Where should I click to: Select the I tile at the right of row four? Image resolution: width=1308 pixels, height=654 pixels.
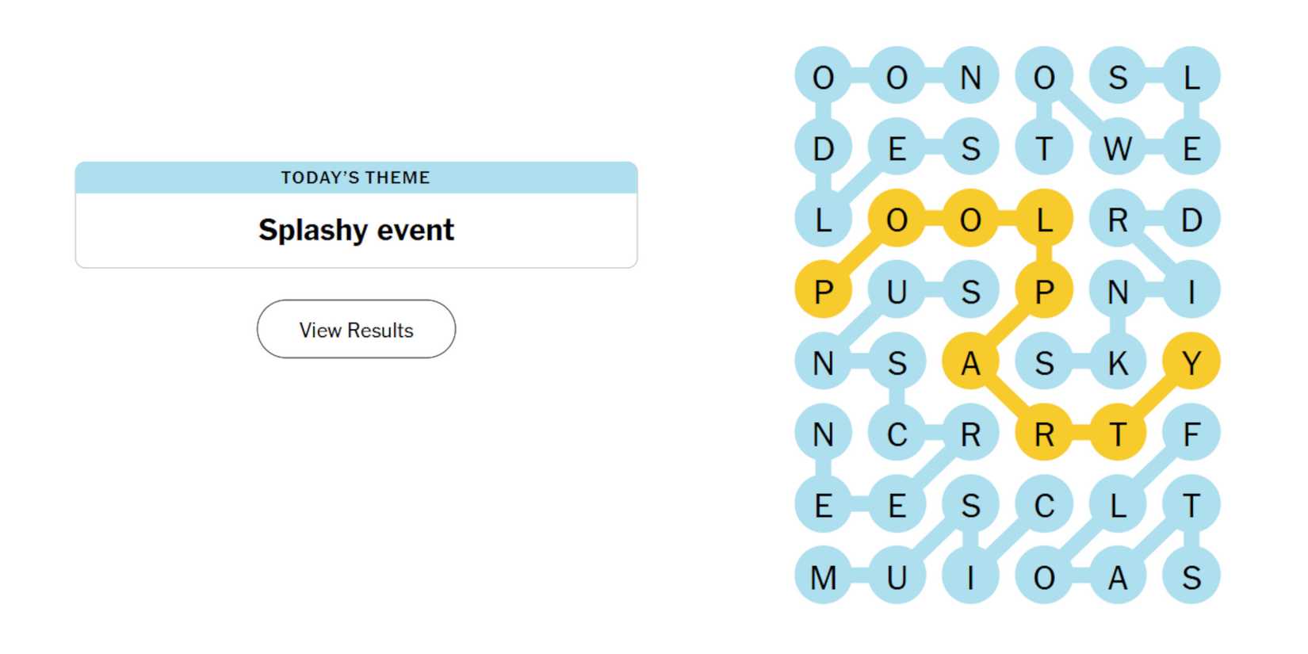1191,291
